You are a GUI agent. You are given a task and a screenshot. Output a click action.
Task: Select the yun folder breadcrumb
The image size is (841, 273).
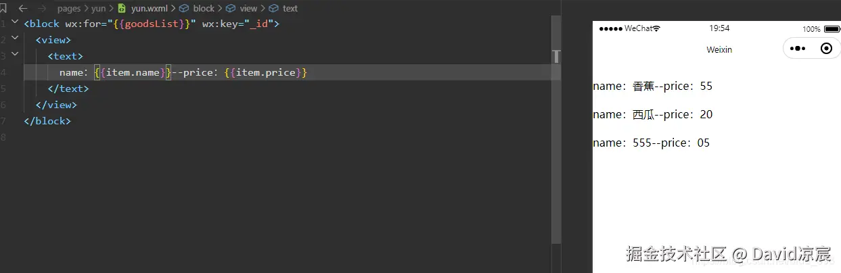[98, 8]
